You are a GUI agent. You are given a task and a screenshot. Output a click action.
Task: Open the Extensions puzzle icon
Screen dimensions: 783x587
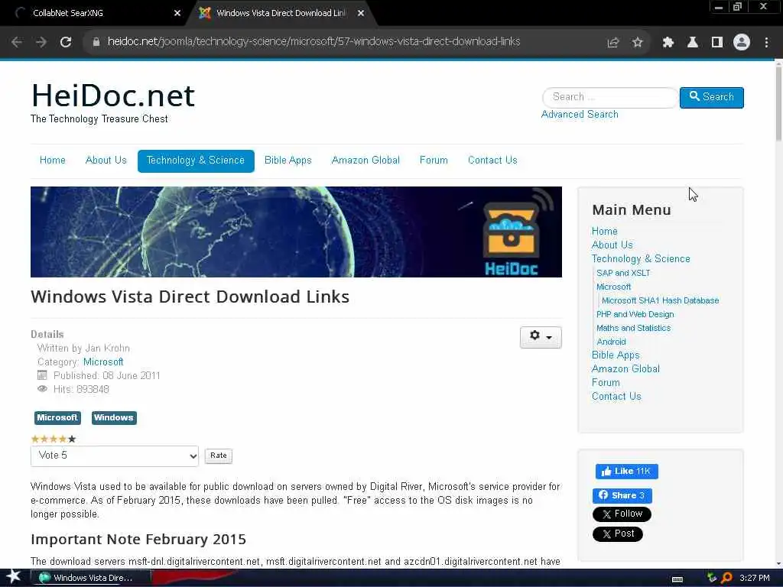[668, 43]
